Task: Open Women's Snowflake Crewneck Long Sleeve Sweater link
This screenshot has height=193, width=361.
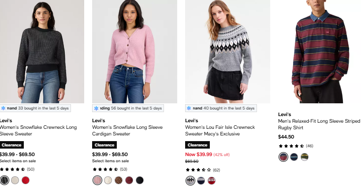Action: pos(38,131)
